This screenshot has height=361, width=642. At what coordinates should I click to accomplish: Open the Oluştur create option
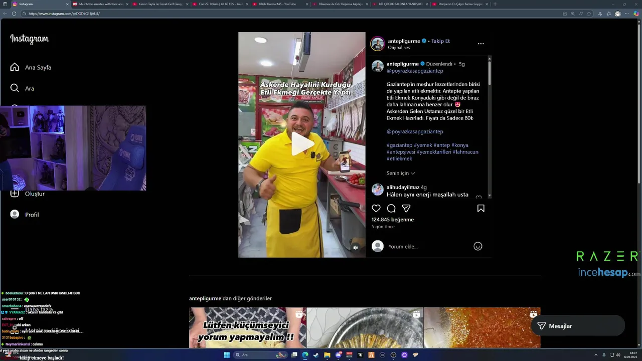[x=28, y=194]
